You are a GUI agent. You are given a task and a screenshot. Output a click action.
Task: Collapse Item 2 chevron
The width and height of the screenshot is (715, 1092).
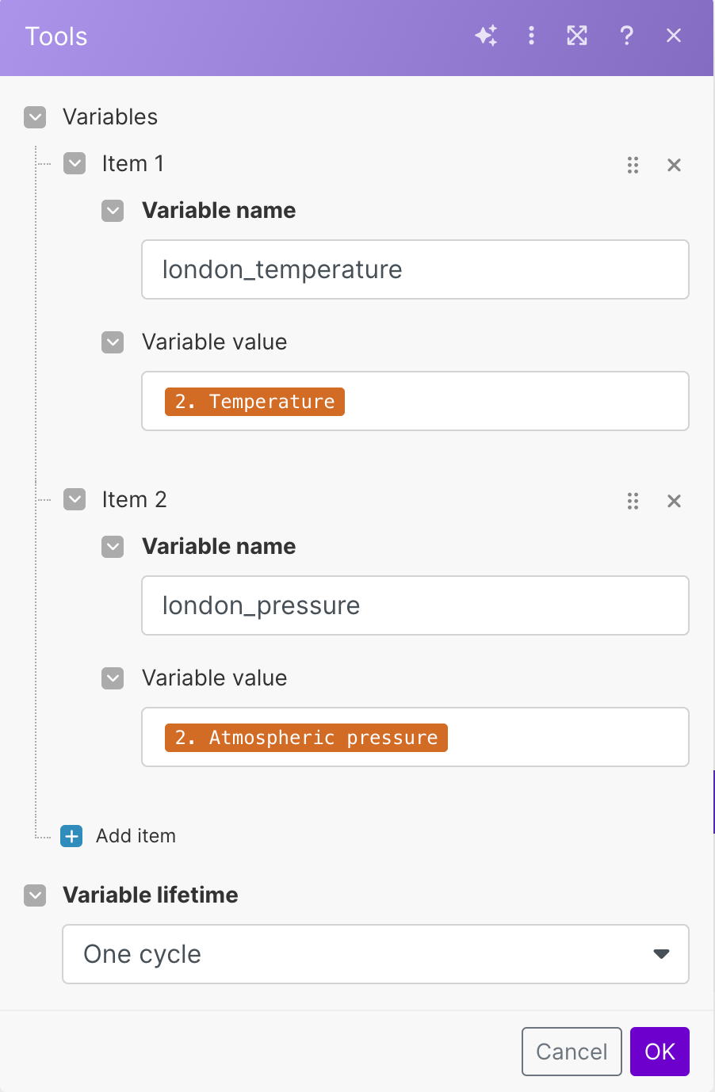pos(75,499)
